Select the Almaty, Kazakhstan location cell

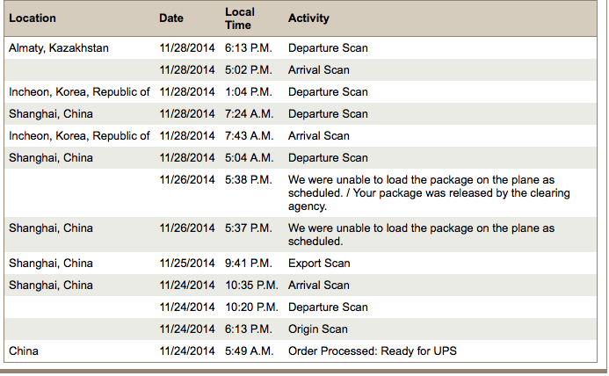coord(59,48)
